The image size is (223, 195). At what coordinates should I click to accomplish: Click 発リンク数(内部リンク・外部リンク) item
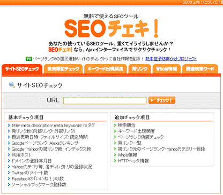coord(43,131)
